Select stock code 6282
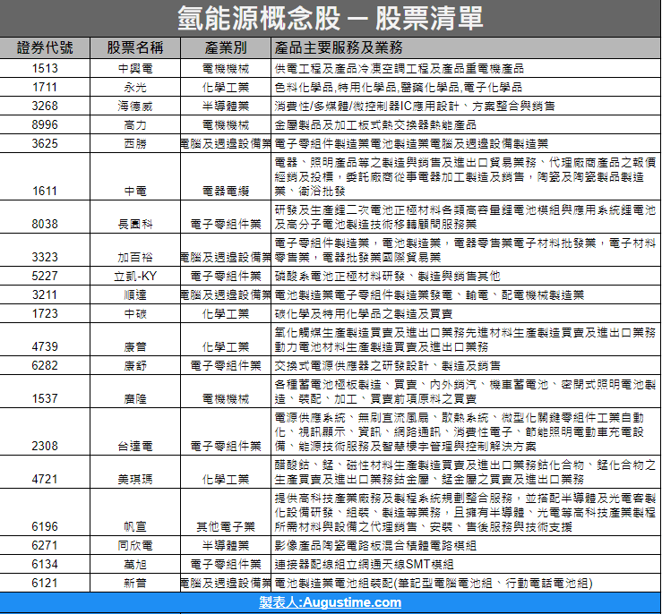662x614 pixels. 45,365
